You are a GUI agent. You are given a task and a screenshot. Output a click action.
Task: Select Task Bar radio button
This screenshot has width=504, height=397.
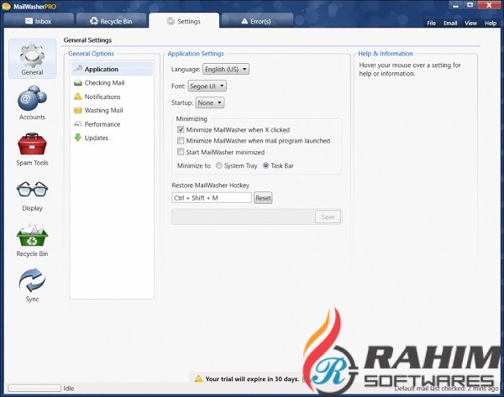click(x=265, y=165)
